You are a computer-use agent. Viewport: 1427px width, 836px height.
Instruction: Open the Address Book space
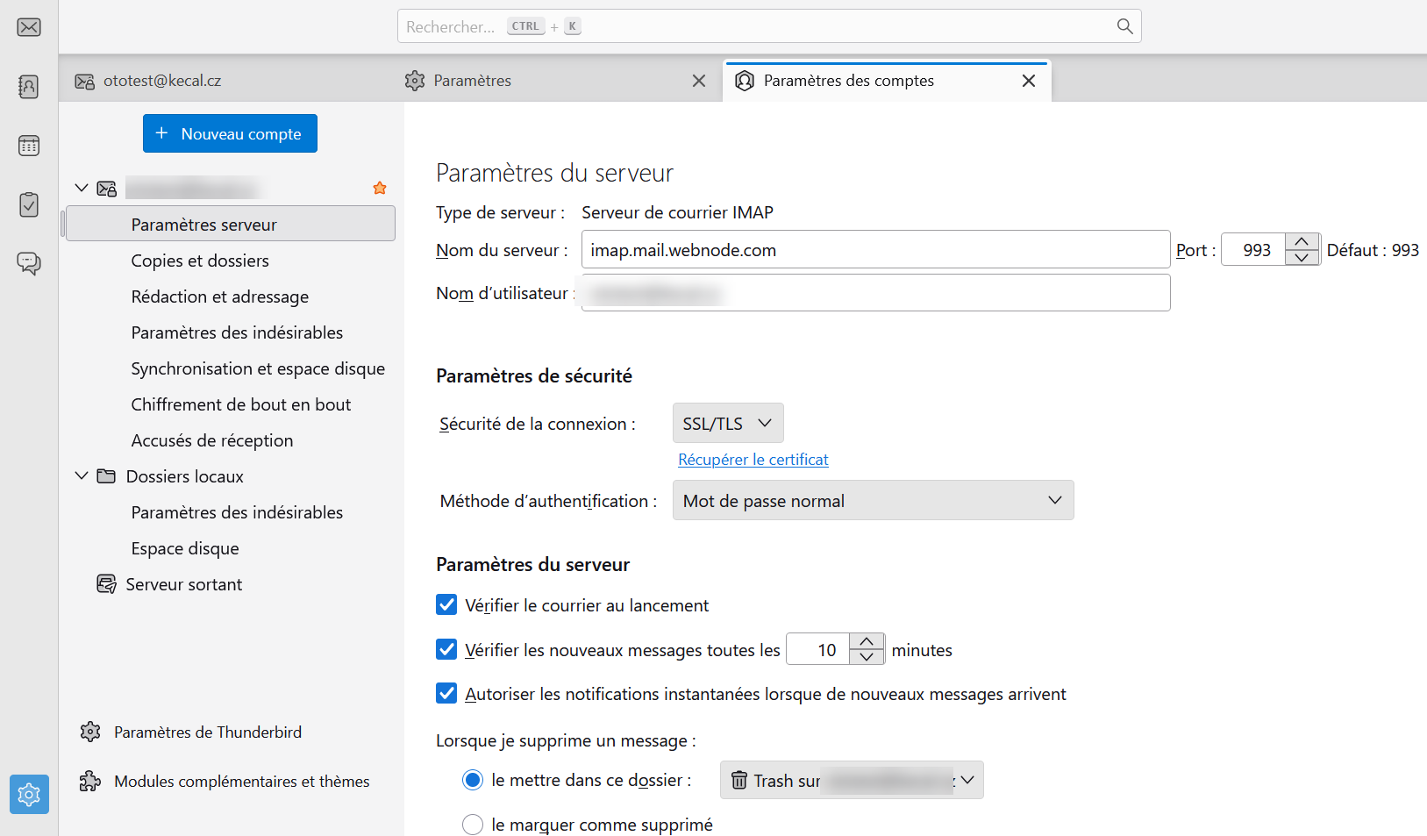point(29,86)
